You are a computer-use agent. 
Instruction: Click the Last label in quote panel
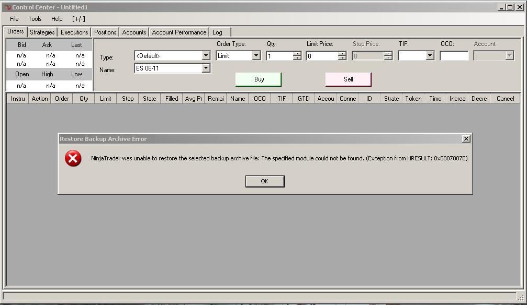[76, 44]
